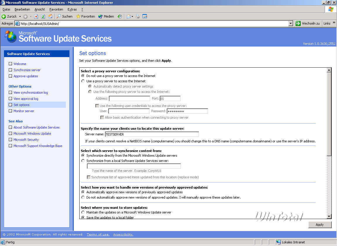Open About Software Update Services link
Screen dimensions: 337x246
pos(37,127)
